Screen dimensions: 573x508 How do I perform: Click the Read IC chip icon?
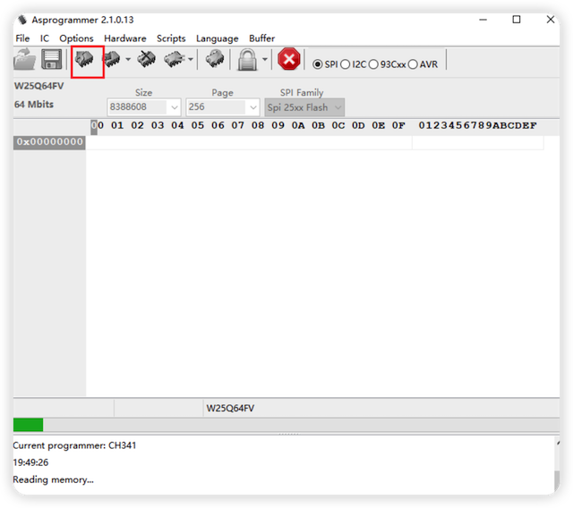[84, 59]
